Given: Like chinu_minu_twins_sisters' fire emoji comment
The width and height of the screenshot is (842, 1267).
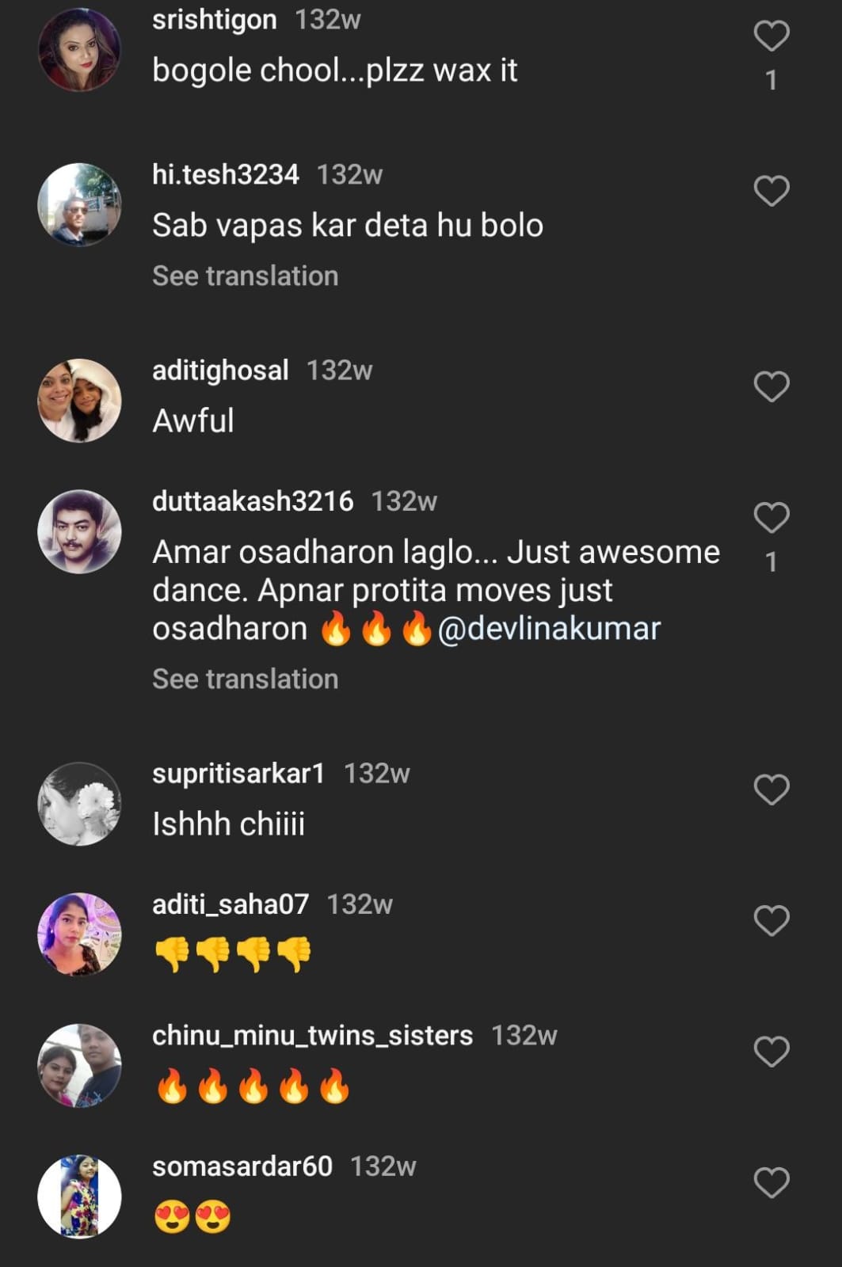Looking at the screenshot, I should 771,1052.
